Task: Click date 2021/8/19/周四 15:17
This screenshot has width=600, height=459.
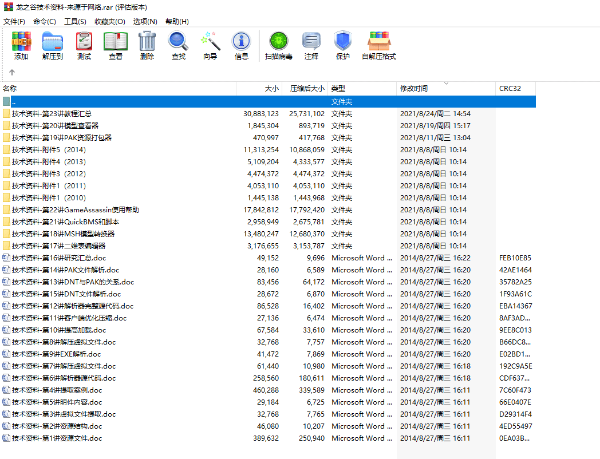Action: (x=436, y=125)
